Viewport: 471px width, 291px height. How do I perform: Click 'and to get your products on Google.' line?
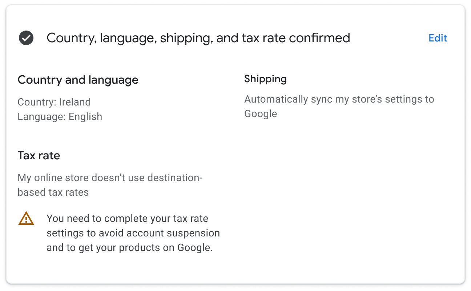(129, 248)
